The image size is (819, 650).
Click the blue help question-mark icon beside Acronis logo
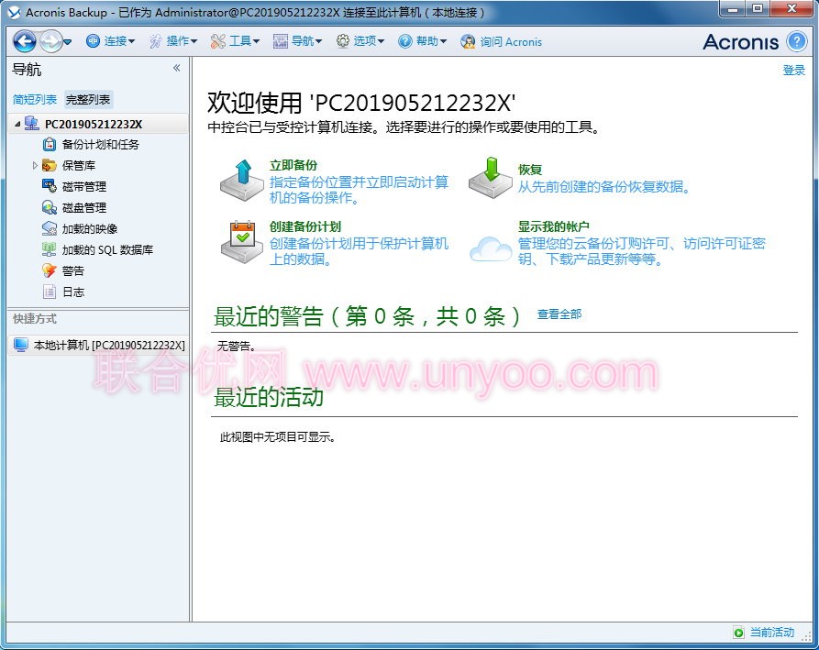[797, 41]
